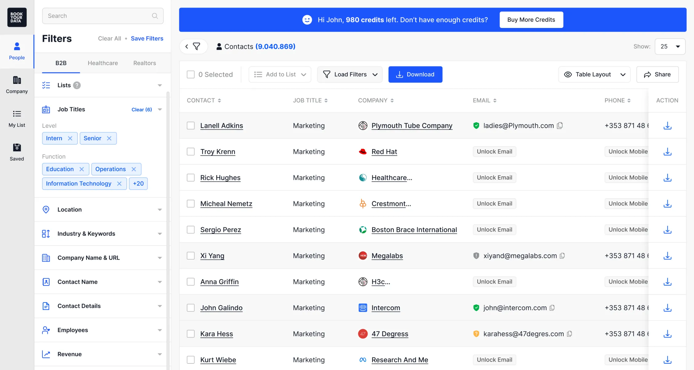Download Micheal Nemetz contact via action icon

pos(667,203)
